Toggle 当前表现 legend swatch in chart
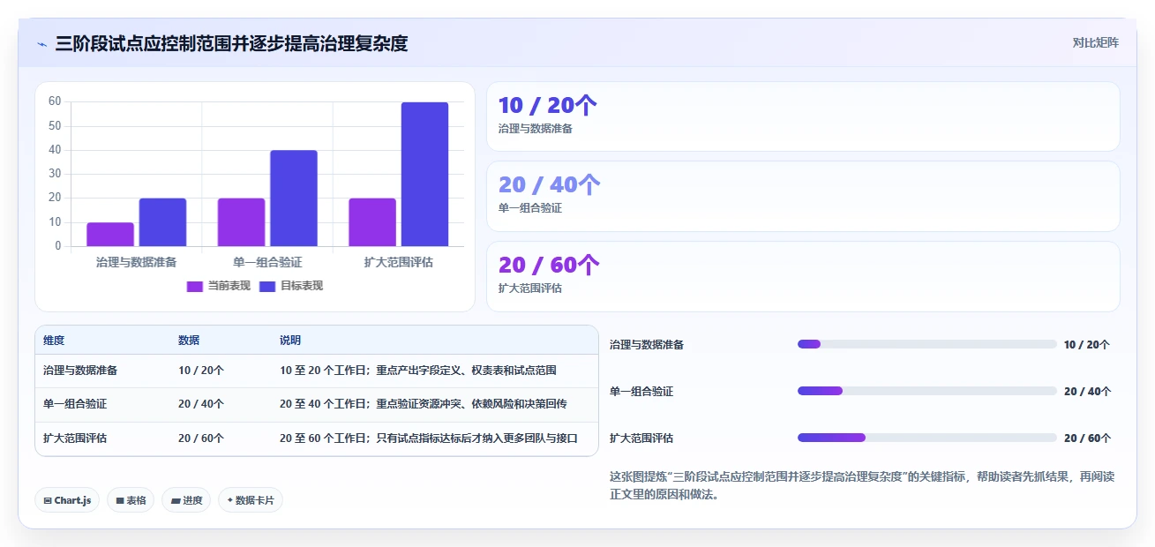The height and width of the screenshot is (547, 1155). pos(195,286)
